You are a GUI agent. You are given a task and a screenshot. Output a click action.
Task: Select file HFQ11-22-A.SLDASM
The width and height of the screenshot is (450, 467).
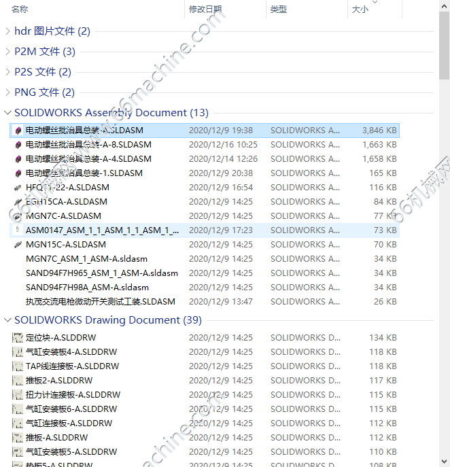(67, 188)
